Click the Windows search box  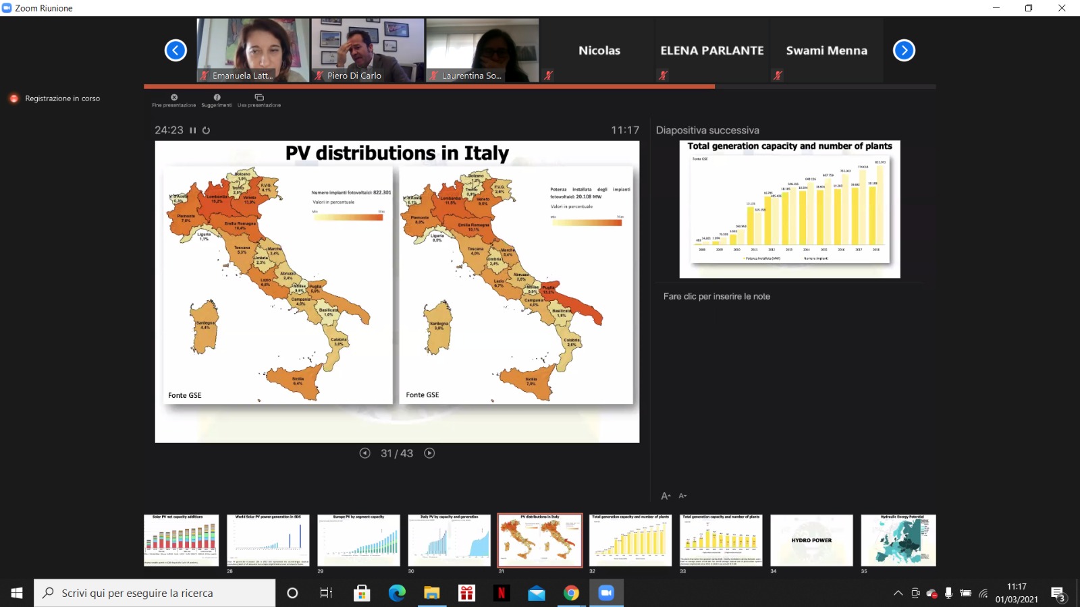[x=155, y=593]
